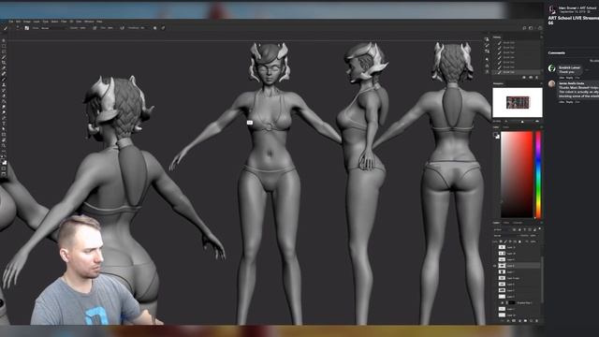Toggle layer filtering switch in the Layers panel
This screenshot has height=337, width=599.
[539, 229]
